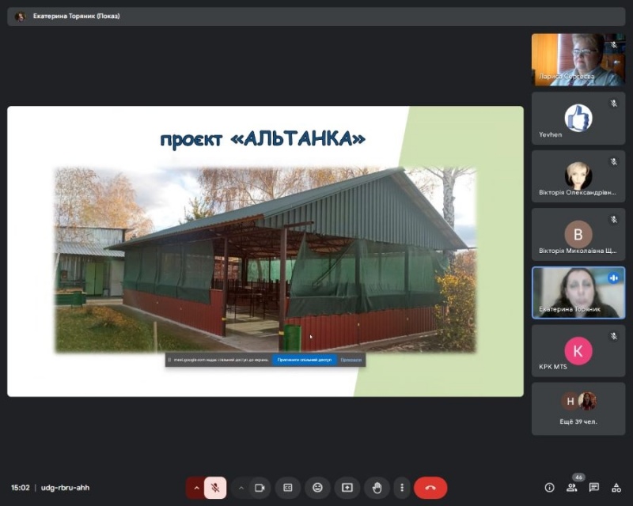This screenshot has width=633, height=506.
Task: Click the Екатерина Торяник speaker video tile
Action: coord(578,293)
